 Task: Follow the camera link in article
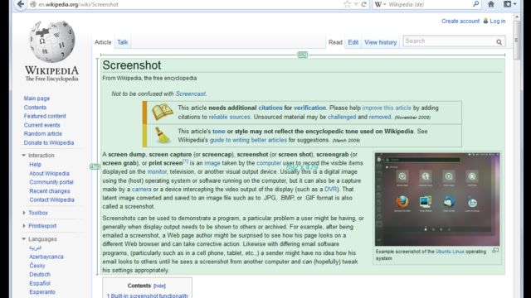point(142,190)
